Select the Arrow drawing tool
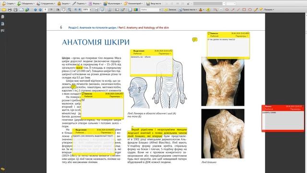307x173 pixels. (233, 10)
